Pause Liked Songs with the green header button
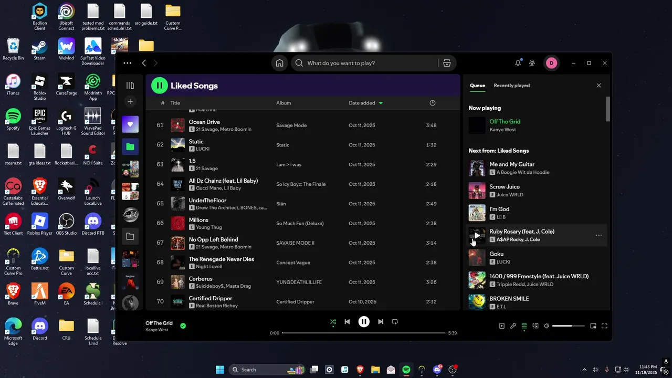The image size is (672, 378). pos(160,86)
